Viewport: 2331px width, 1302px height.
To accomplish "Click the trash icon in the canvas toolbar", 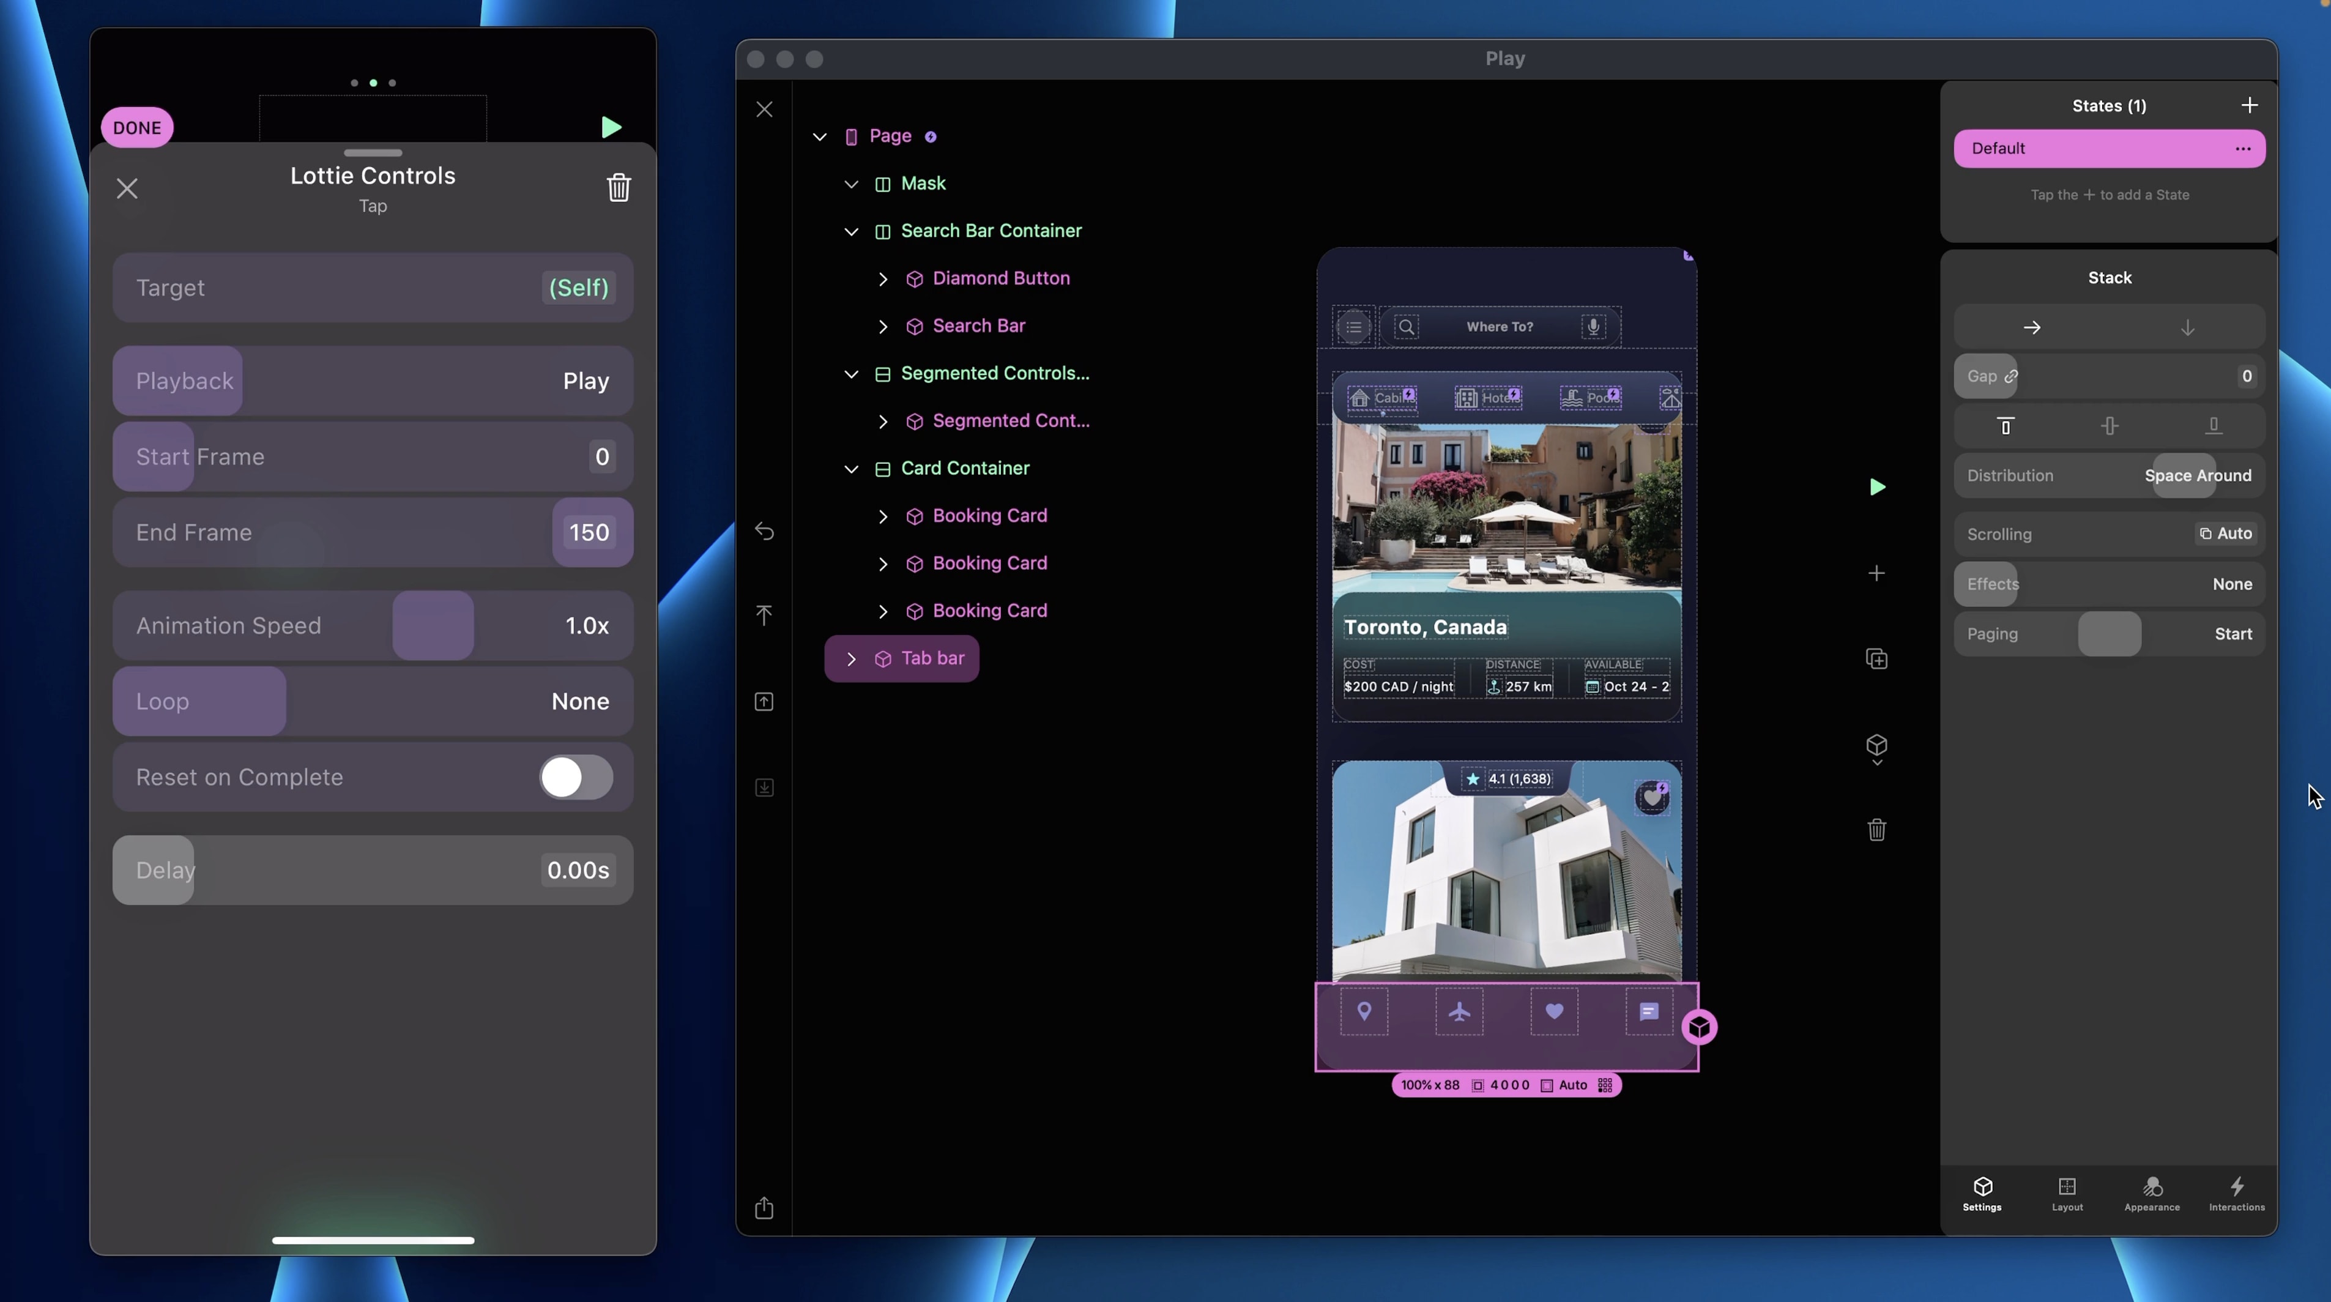I will click(x=1877, y=830).
